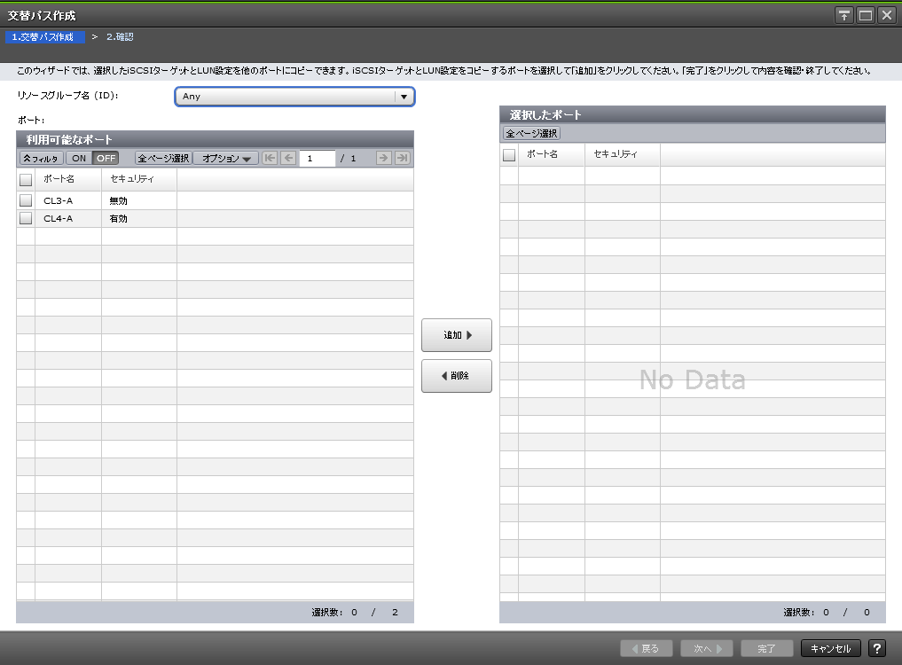Image resolution: width=902 pixels, height=665 pixels.
Task: Open the リソースグループ名 Any dropdown
Action: (294, 97)
